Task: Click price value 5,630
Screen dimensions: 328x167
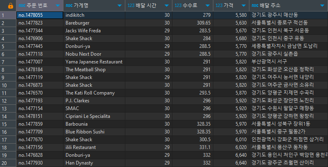Action: pyautogui.click(x=241, y=23)
